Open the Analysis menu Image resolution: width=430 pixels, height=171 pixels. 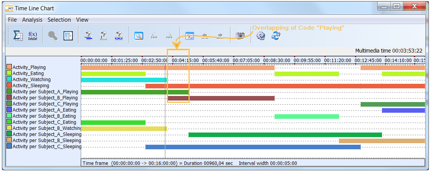click(x=32, y=20)
